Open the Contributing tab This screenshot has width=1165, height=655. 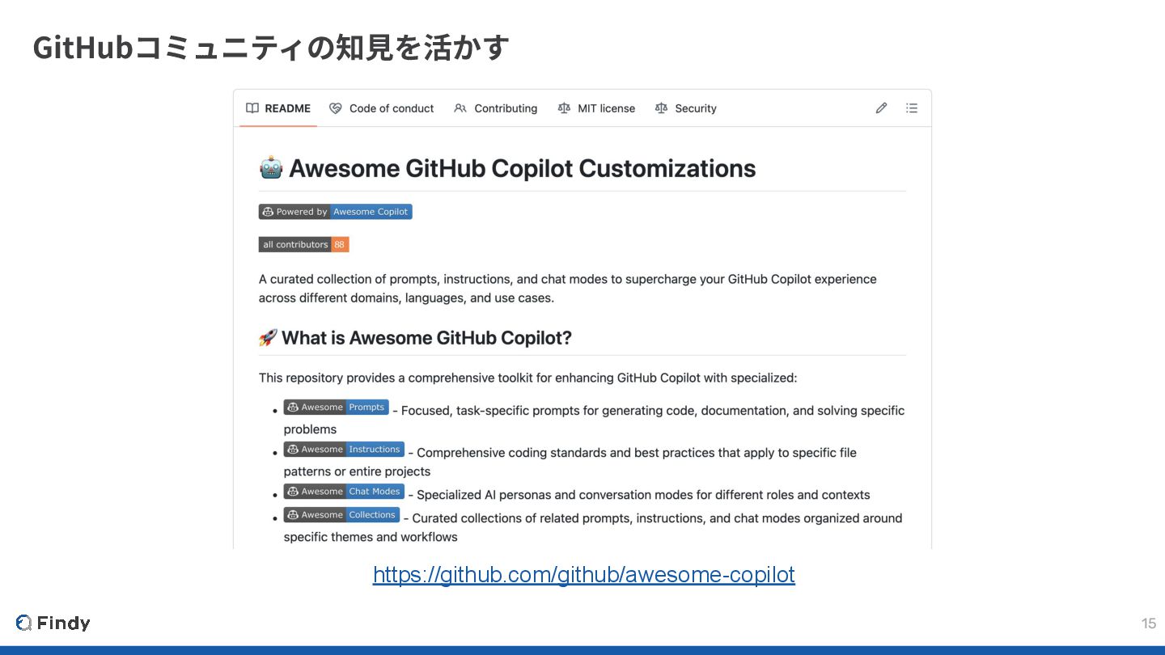click(496, 108)
